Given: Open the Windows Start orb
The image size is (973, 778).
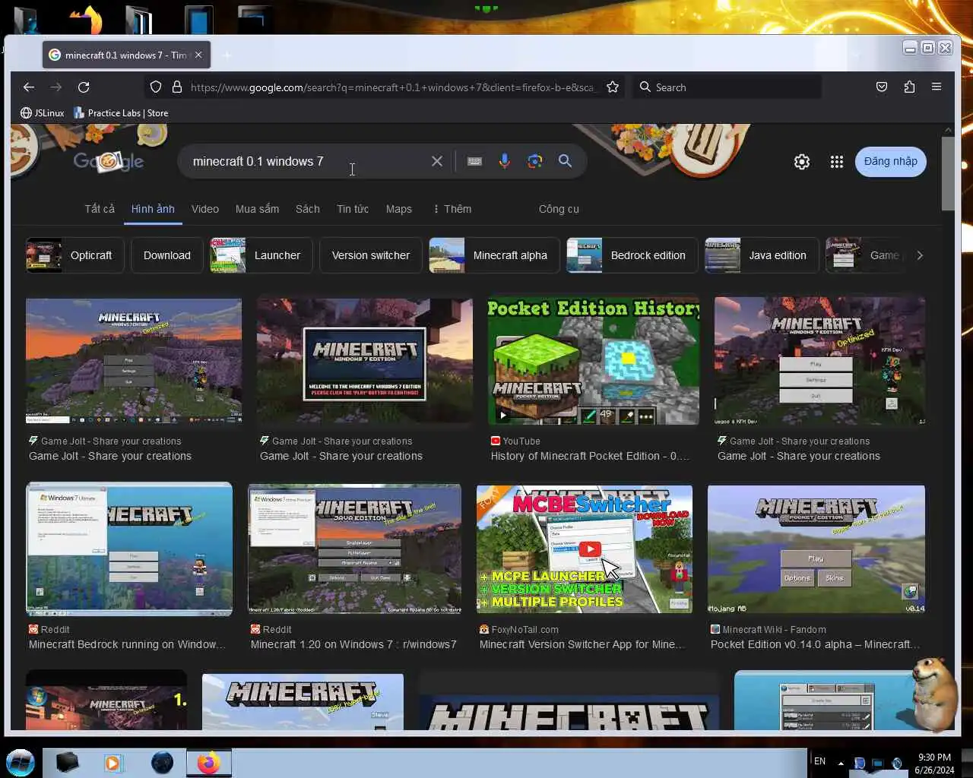Looking at the screenshot, I should (x=21, y=762).
